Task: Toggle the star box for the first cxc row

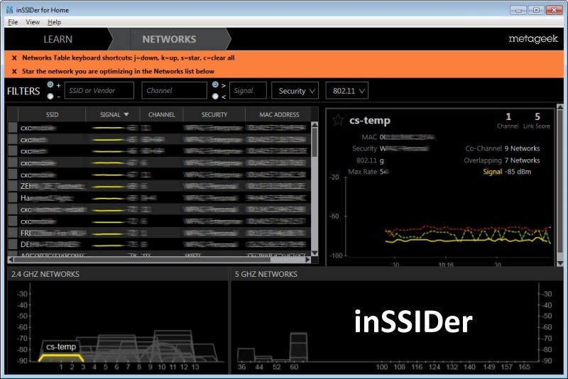Action: (x=13, y=128)
